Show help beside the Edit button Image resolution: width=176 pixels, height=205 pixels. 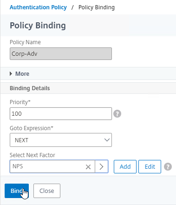click(x=168, y=167)
